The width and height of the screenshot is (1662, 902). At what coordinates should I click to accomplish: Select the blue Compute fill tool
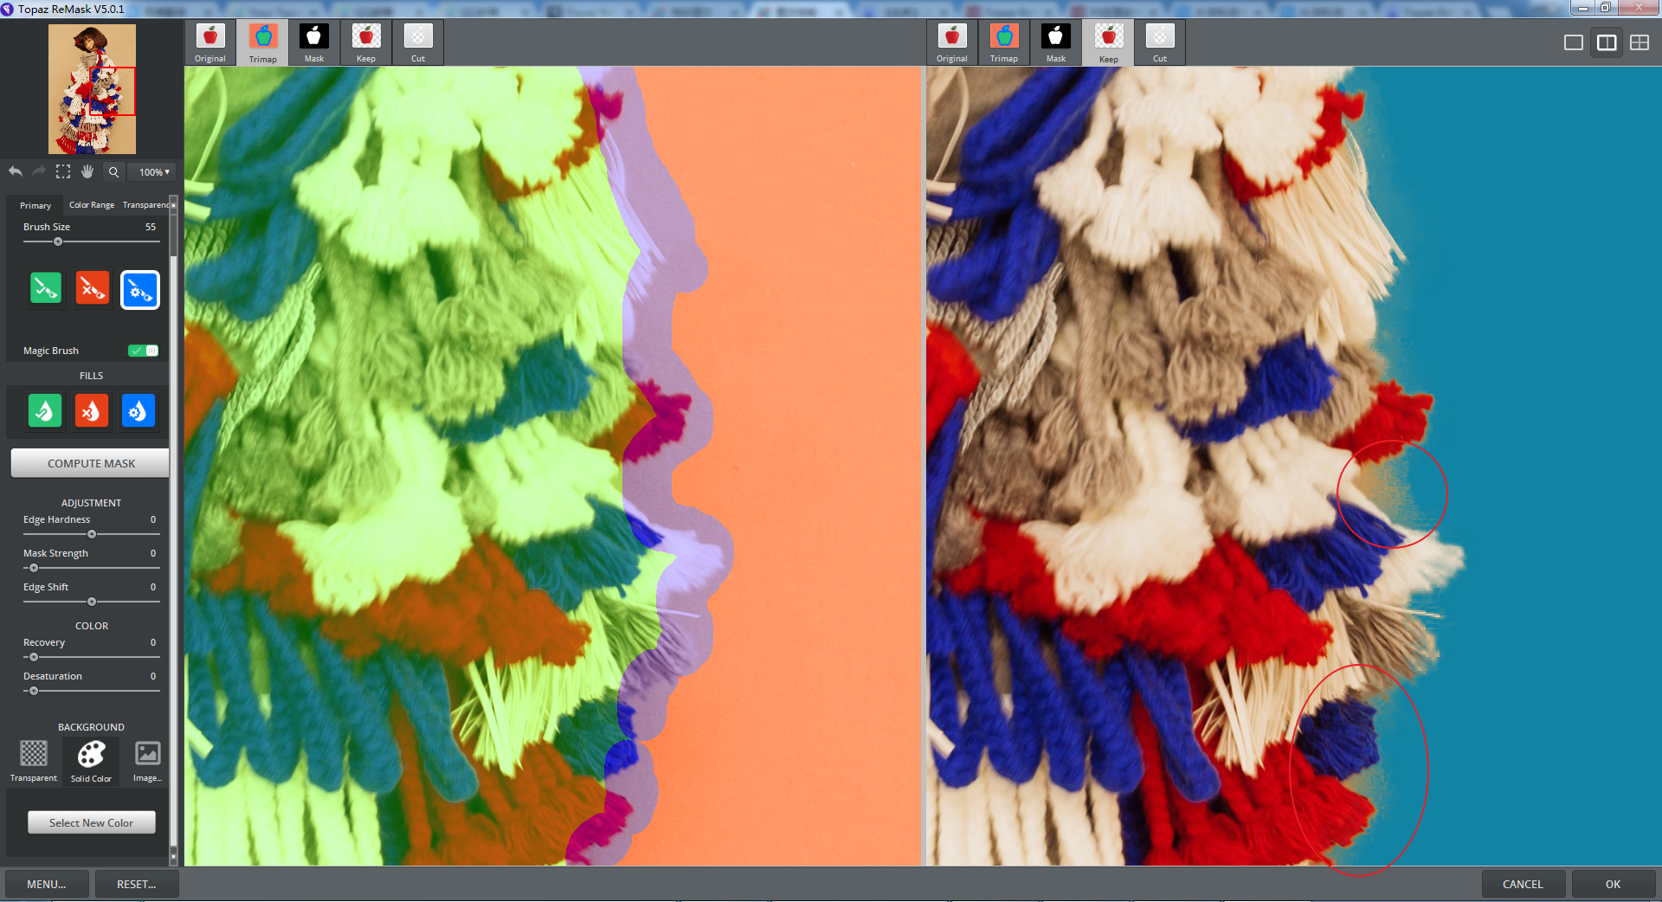pyautogui.click(x=138, y=410)
